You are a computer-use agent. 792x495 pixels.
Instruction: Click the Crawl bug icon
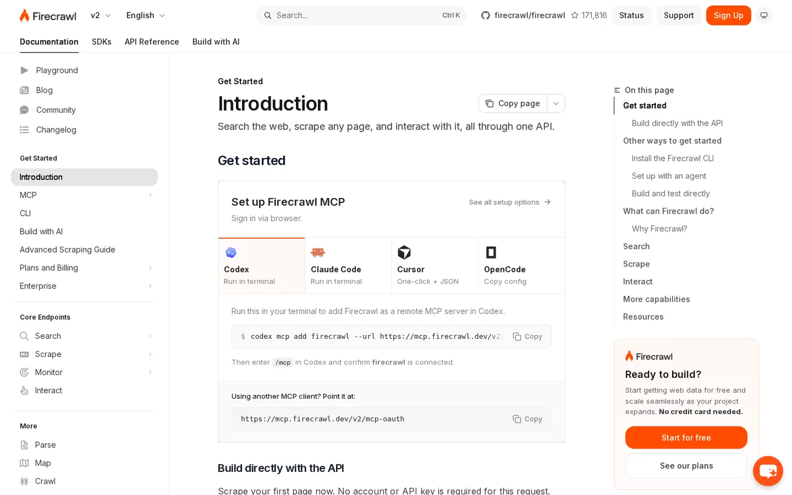24,481
